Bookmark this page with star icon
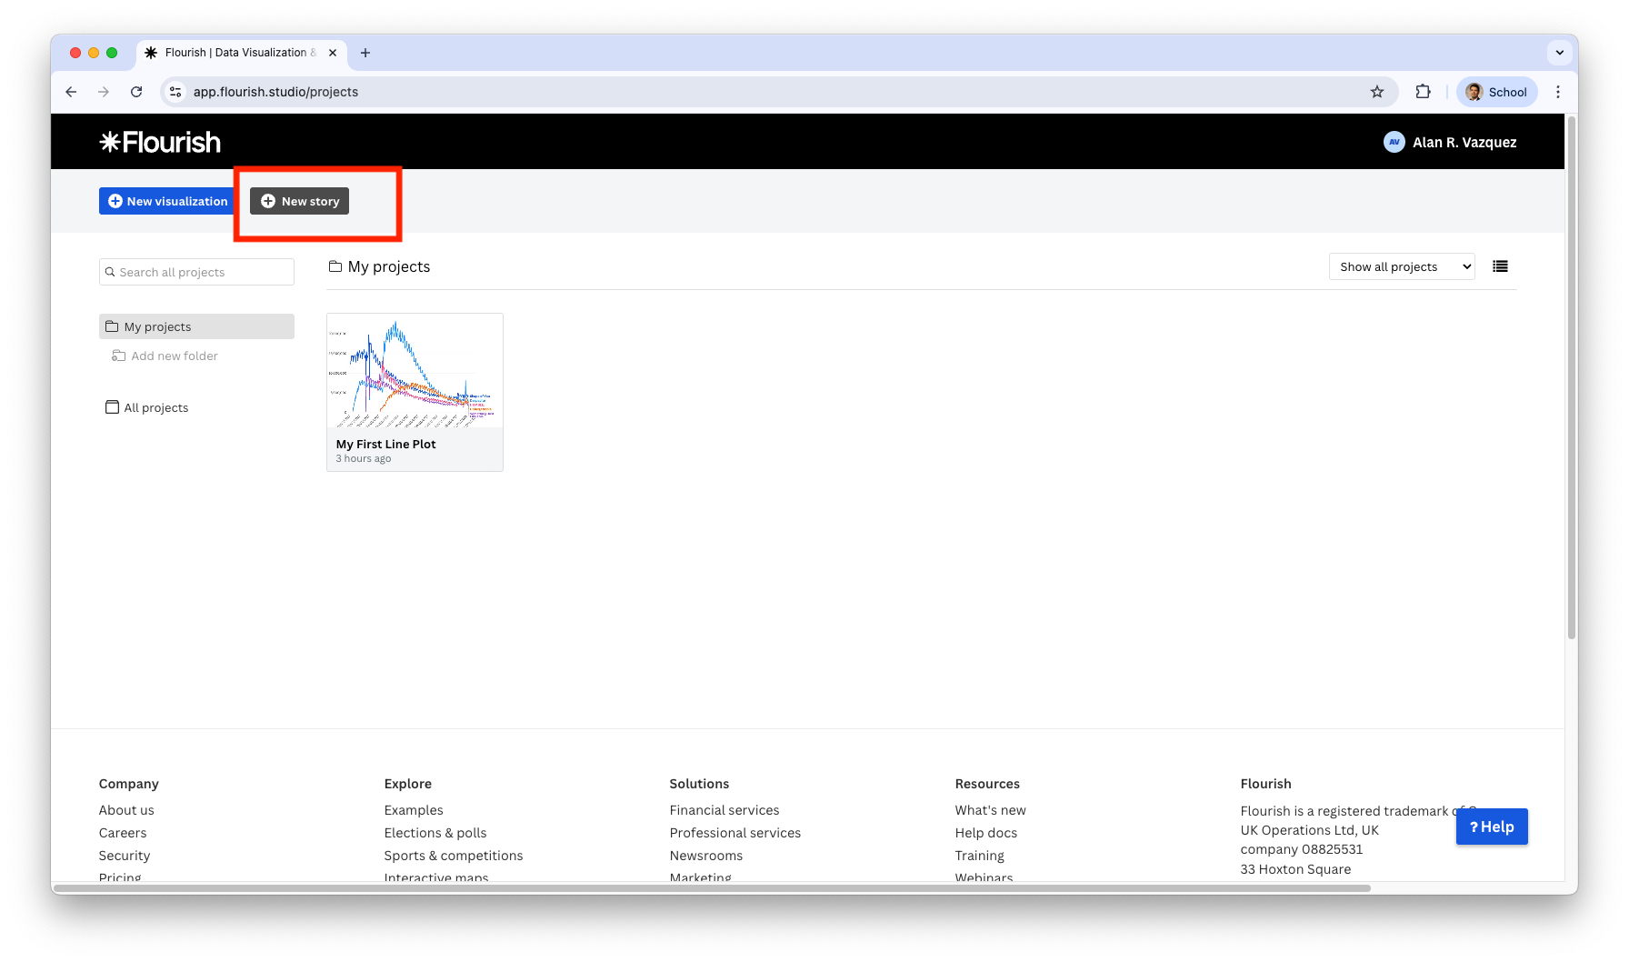Image resolution: width=1629 pixels, height=962 pixels. point(1376,92)
